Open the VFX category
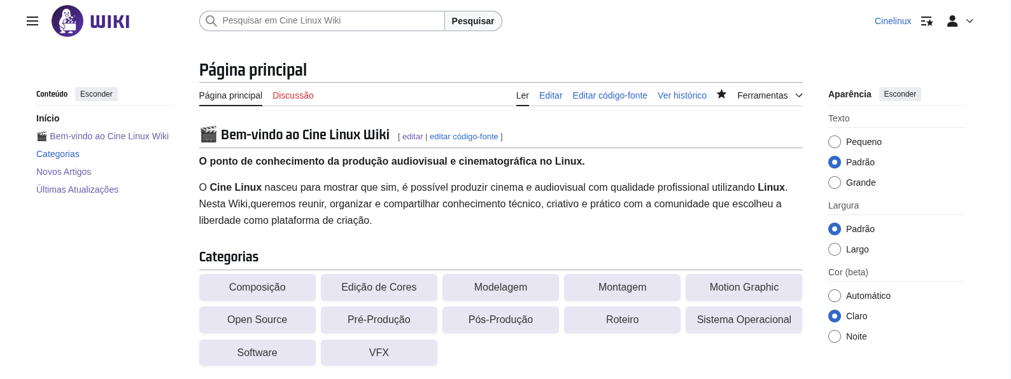1011x379 pixels. click(379, 352)
